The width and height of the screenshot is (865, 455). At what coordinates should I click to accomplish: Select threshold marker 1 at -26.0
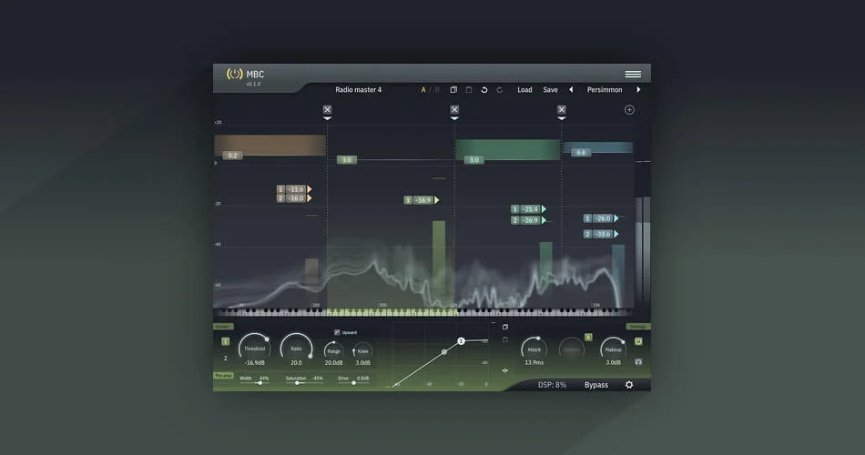point(601,218)
